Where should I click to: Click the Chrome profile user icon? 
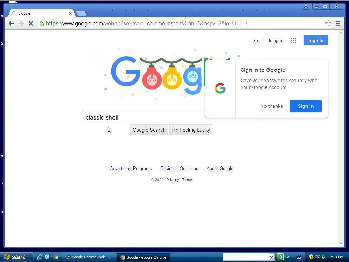tap(306, 6)
